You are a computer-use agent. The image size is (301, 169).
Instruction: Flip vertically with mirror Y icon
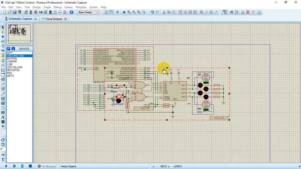pos(3,159)
